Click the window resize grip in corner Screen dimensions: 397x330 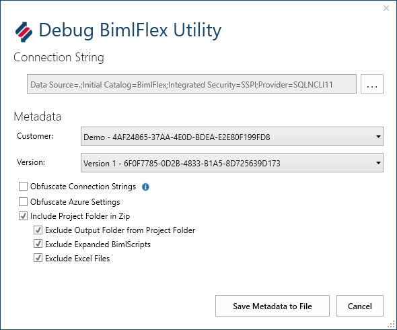point(392,325)
